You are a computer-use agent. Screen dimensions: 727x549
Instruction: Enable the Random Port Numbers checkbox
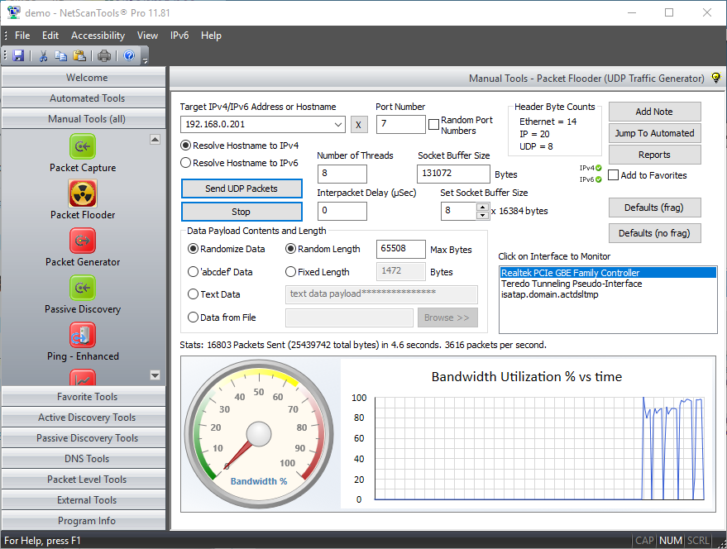433,125
